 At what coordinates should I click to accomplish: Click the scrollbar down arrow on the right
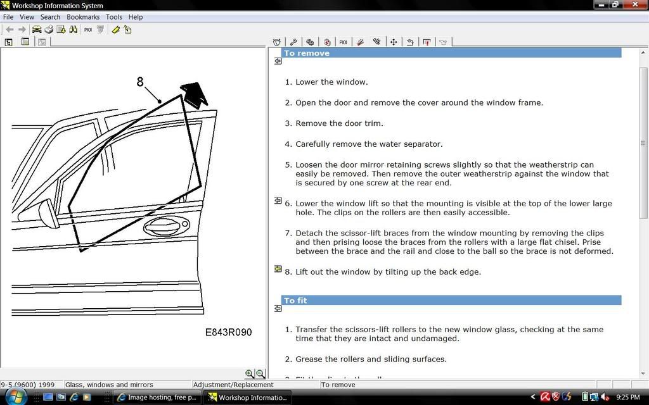[644, 375]
